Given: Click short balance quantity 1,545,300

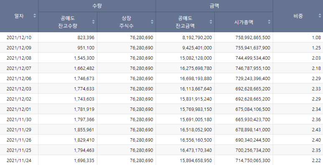Looking at the screenshot, I should pos(84,58).
